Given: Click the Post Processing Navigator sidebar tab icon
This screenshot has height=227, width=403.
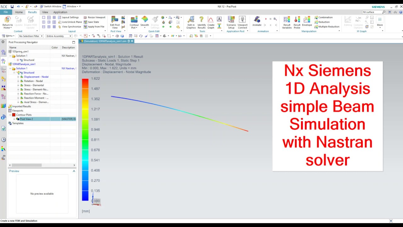Looking at the screenshot, I should pyautogui.click(x=3, y=61).
